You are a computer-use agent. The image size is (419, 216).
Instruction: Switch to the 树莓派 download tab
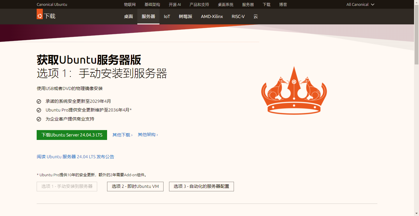[x=185, y=17]
